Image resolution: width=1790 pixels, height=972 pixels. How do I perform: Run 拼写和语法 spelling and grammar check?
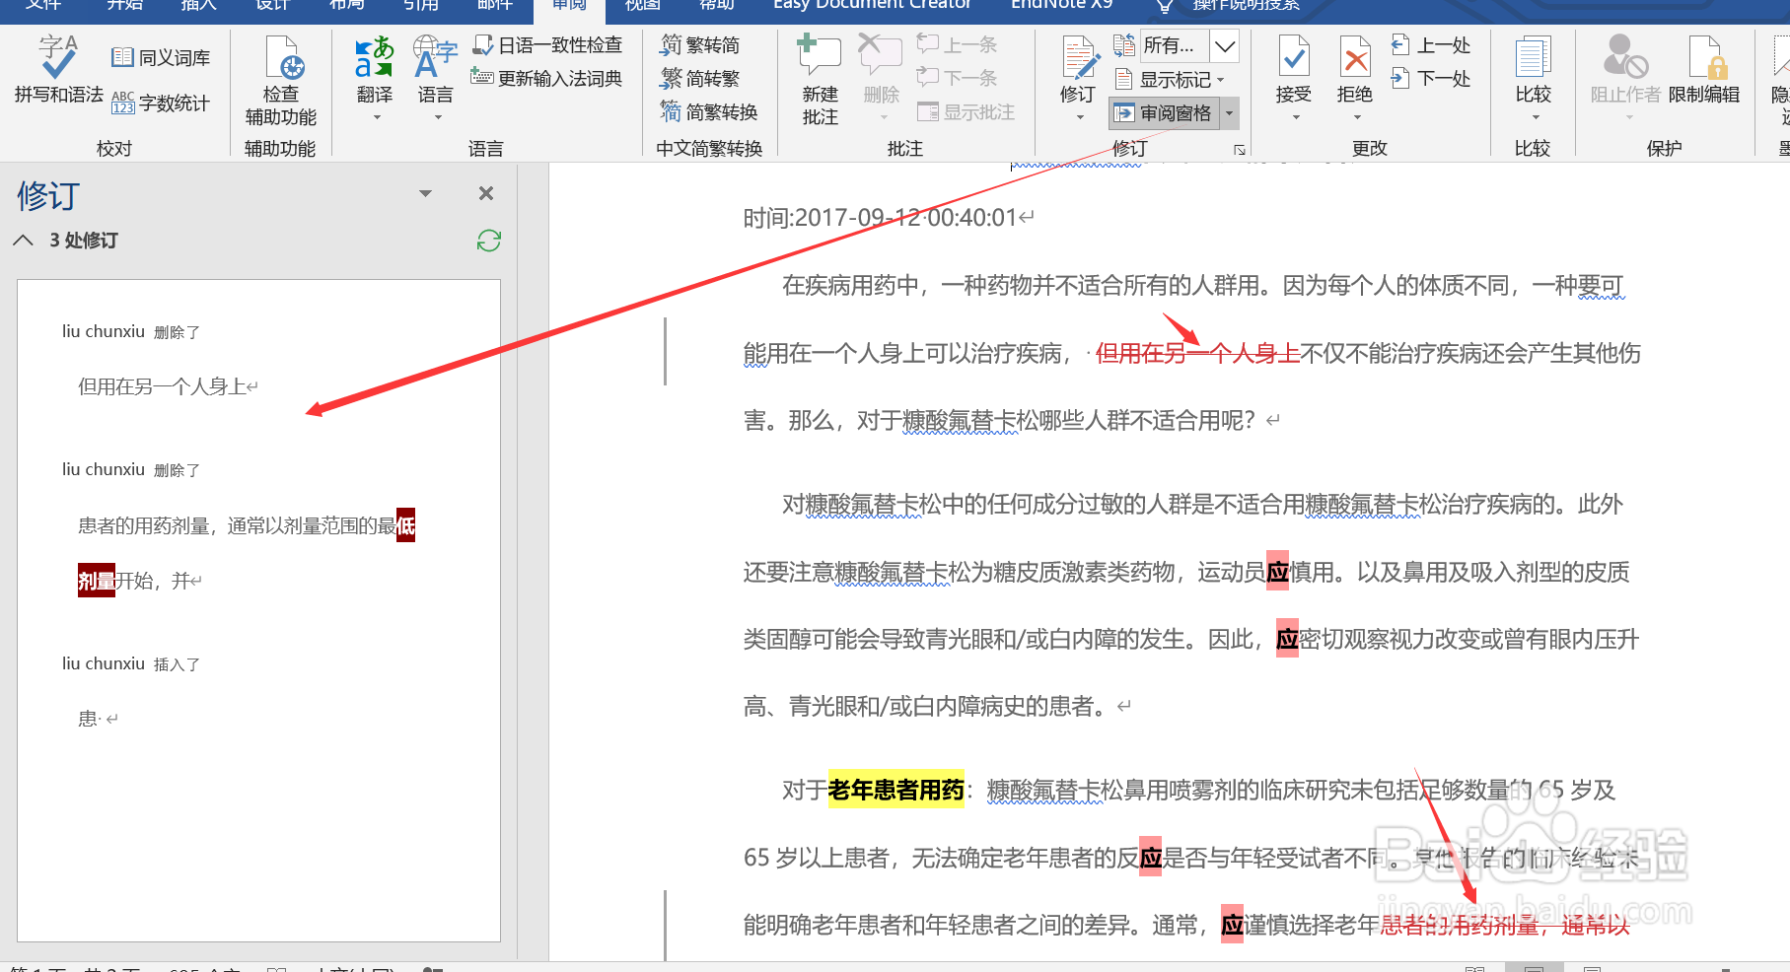click(56, 74)
